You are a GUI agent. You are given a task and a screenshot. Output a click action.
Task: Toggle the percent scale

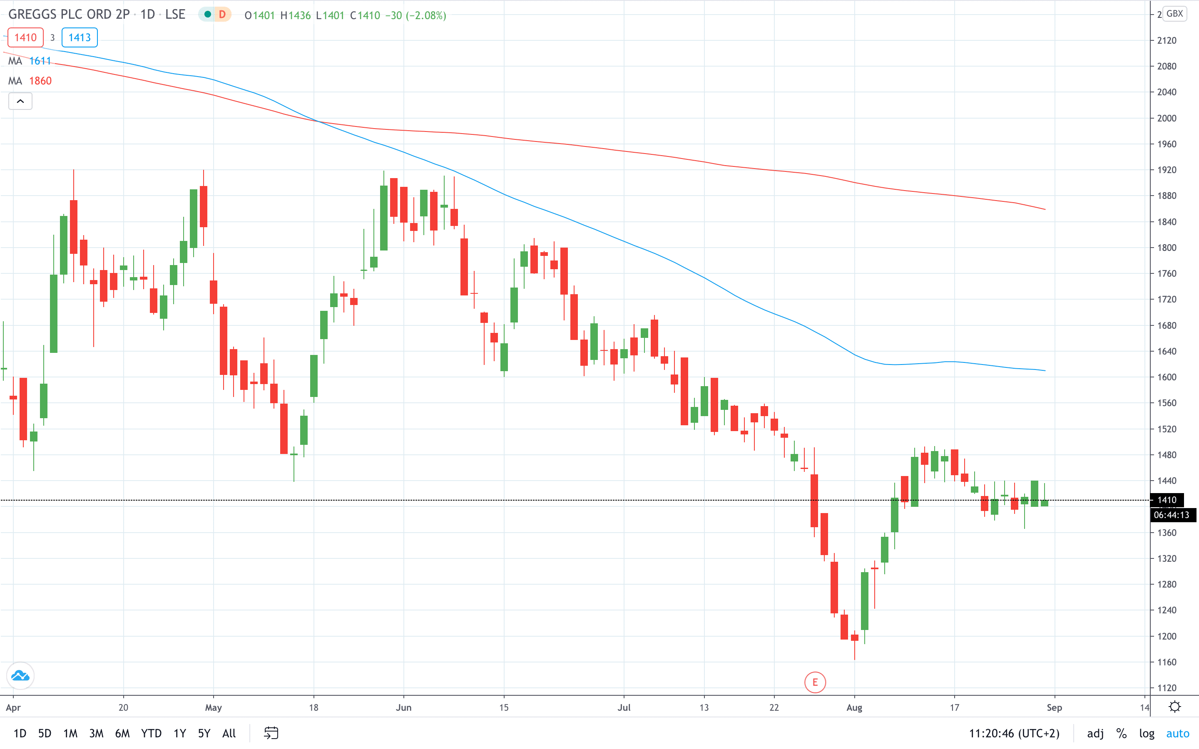click(1122, 733)
